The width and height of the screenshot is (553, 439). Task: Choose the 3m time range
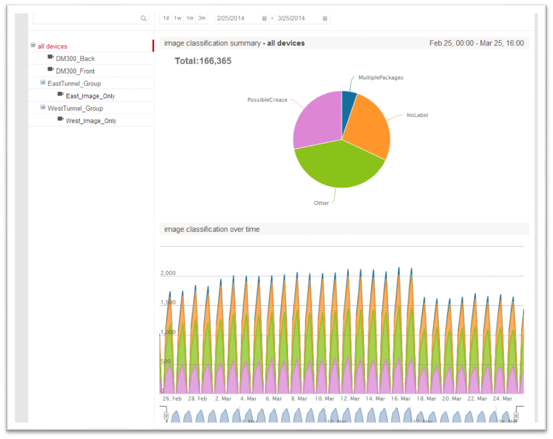[201, 19]
